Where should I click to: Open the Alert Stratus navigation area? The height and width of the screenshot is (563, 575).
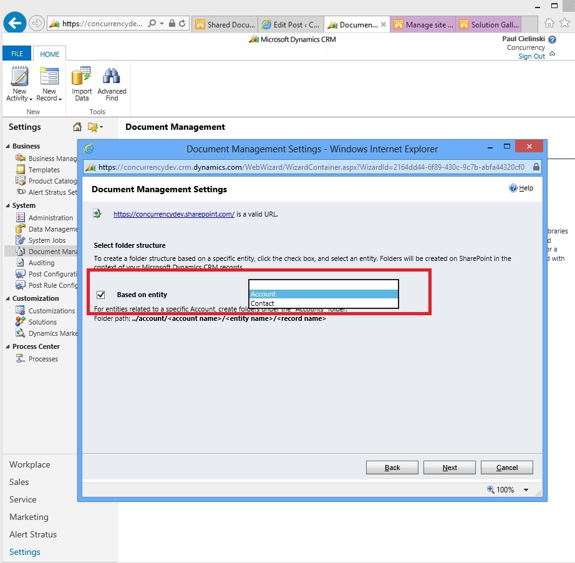tap(33, 534)
